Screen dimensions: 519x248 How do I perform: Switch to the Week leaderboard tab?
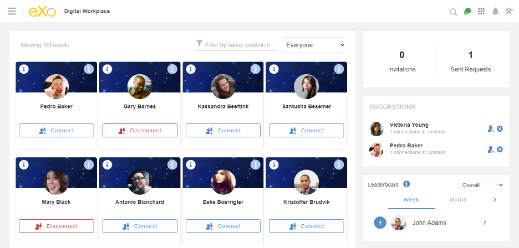pyautogui.click(x=411, y=200)
